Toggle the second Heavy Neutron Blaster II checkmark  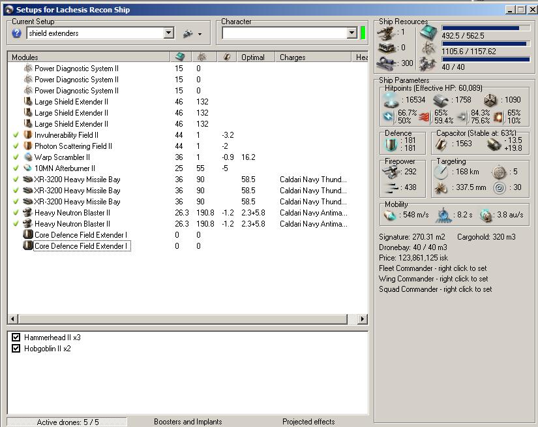[x=16, y=224]
